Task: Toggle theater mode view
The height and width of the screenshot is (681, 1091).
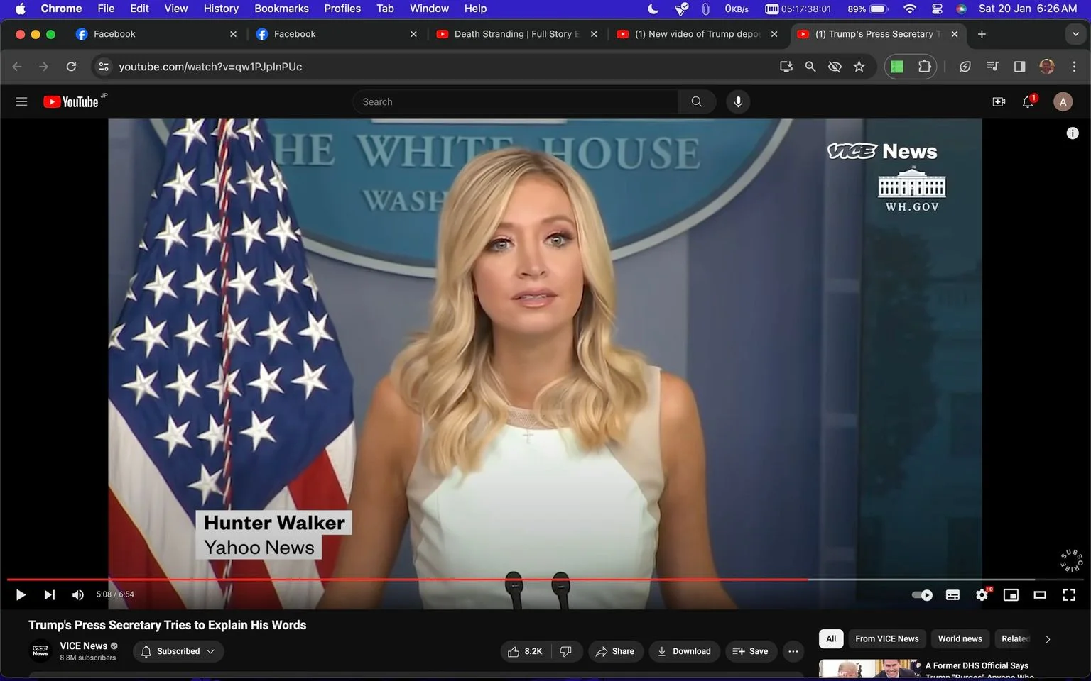Action: 1040,595
